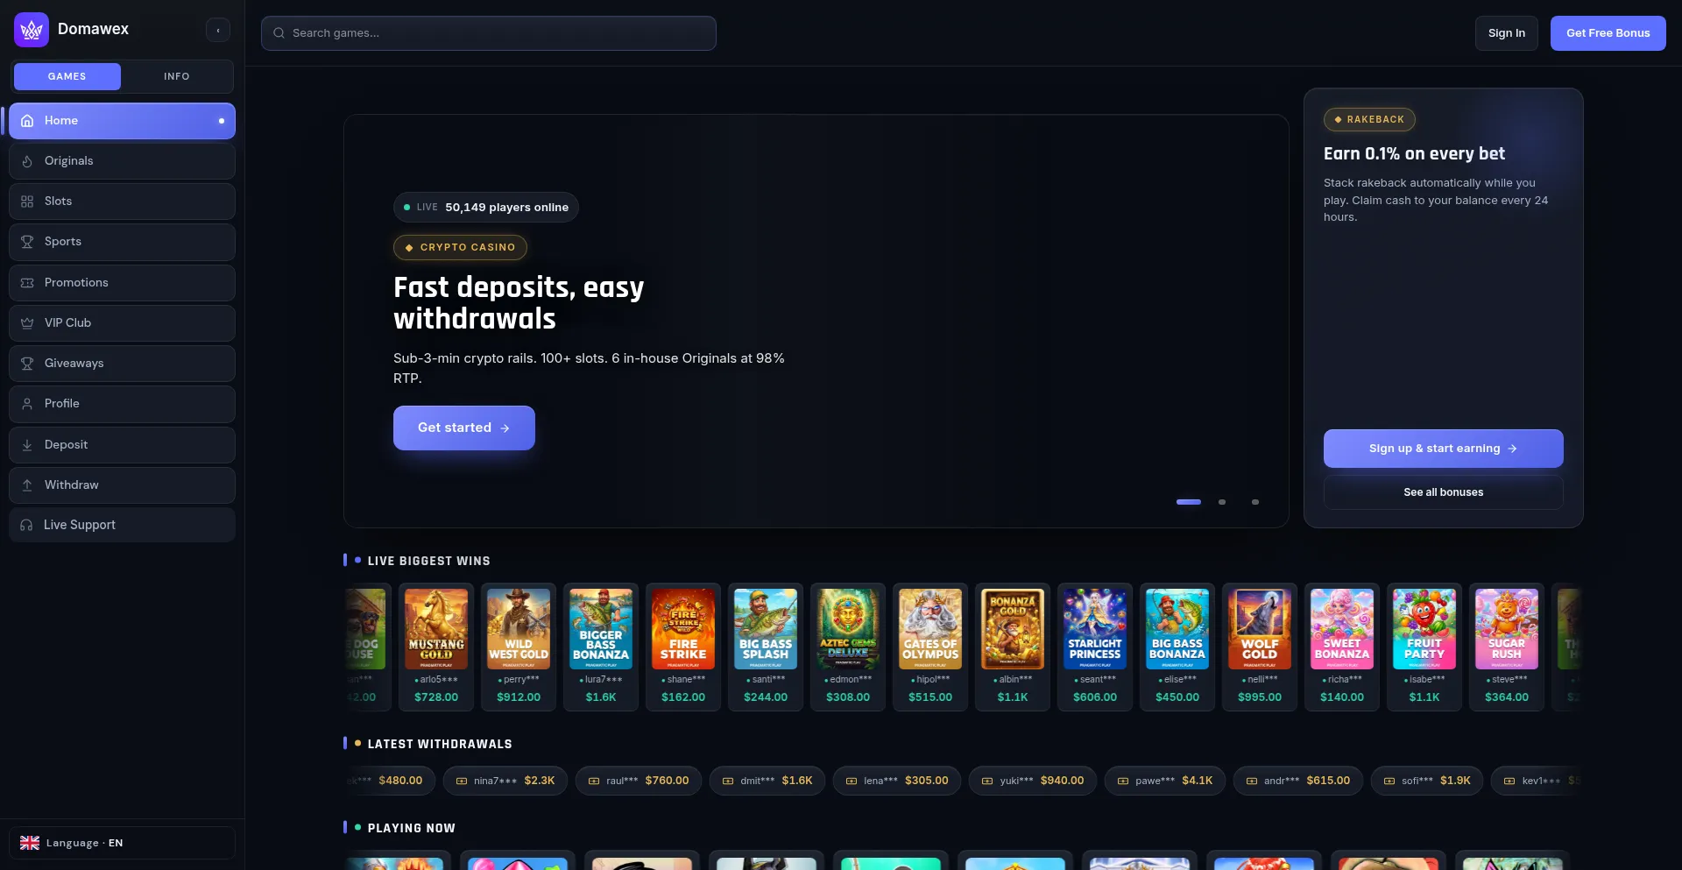Click nina7*** $2.3K withdrawal chip
The width and height of the screenshot is (1682, 870).
[x=505, y=781]
